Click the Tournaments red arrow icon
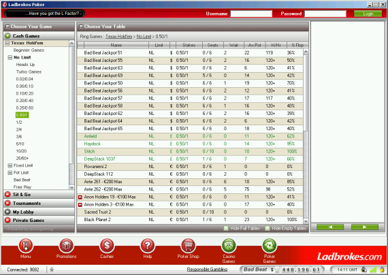The image size is (388, 275). [7, 203]
